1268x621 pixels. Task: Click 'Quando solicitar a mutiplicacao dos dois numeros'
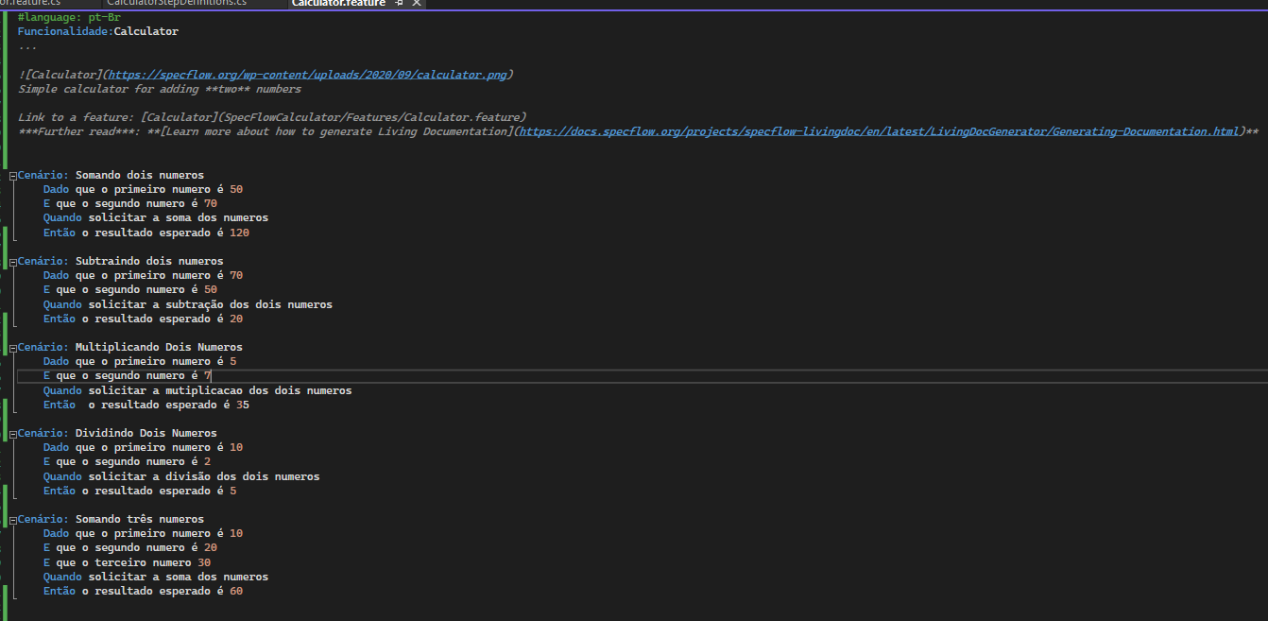click(197, 390)
